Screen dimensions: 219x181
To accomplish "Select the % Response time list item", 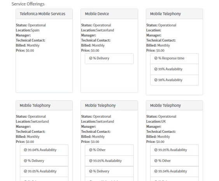I will click(x=174, y=59).
